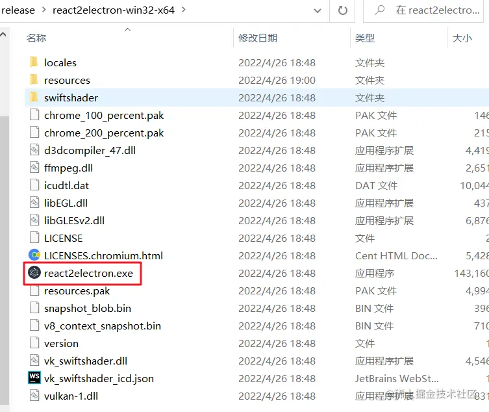The height and width of the screenshot is (412, 489).
Task: Select vk_swiftshader_icd.json WebStorm icon
Action: (x=34, y=378)
